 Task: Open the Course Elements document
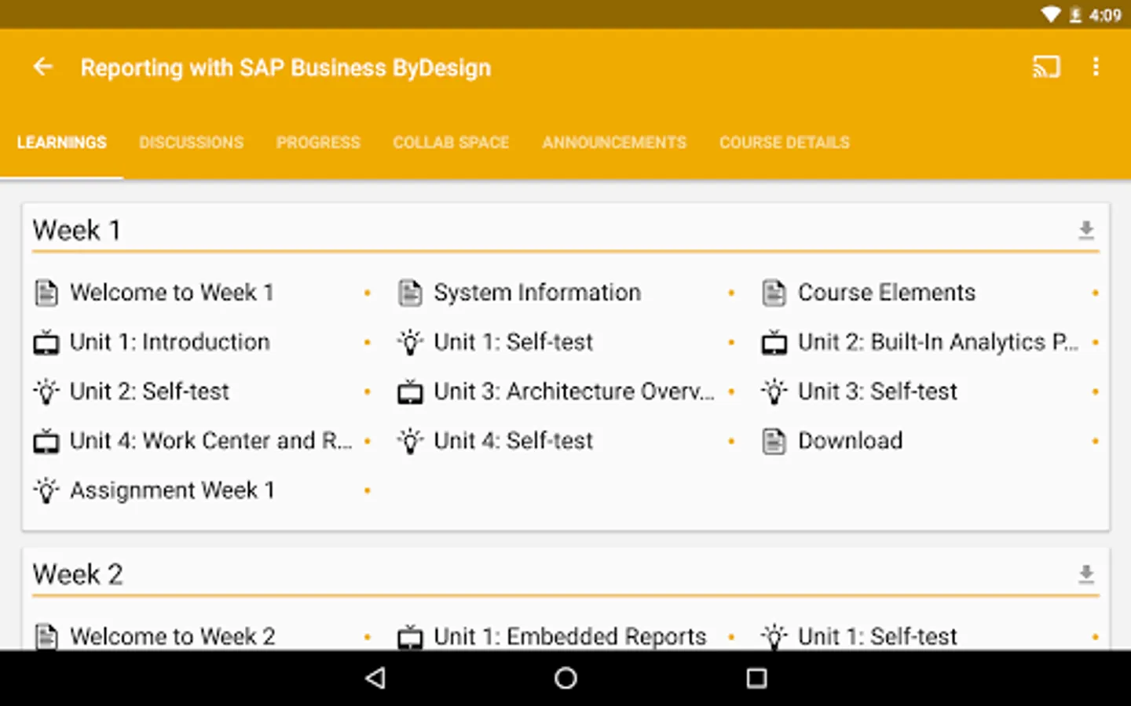[886, 293]
